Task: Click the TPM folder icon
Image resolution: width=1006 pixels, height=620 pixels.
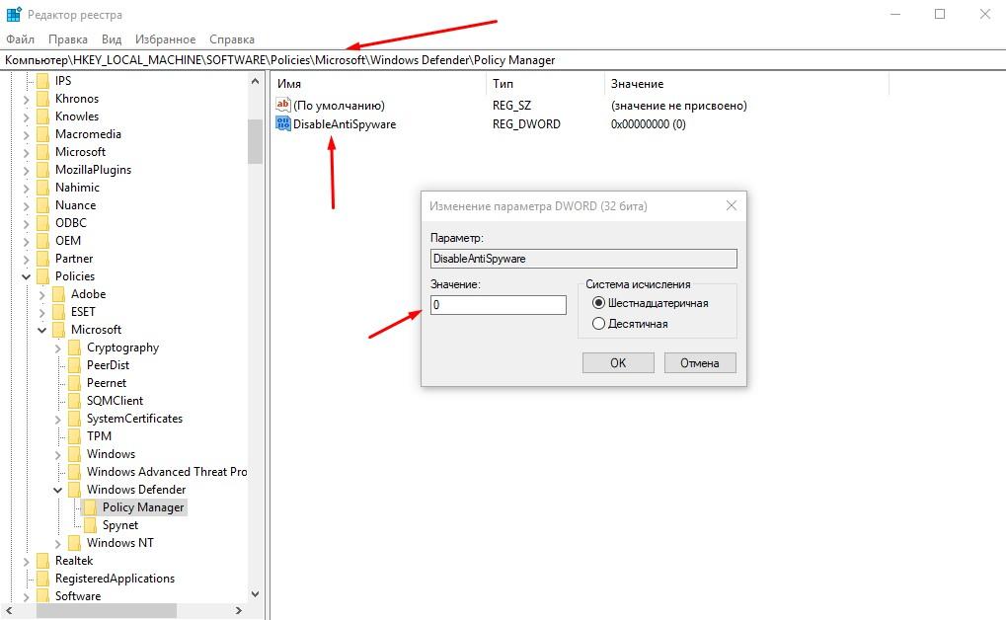Action: point(75,436)
